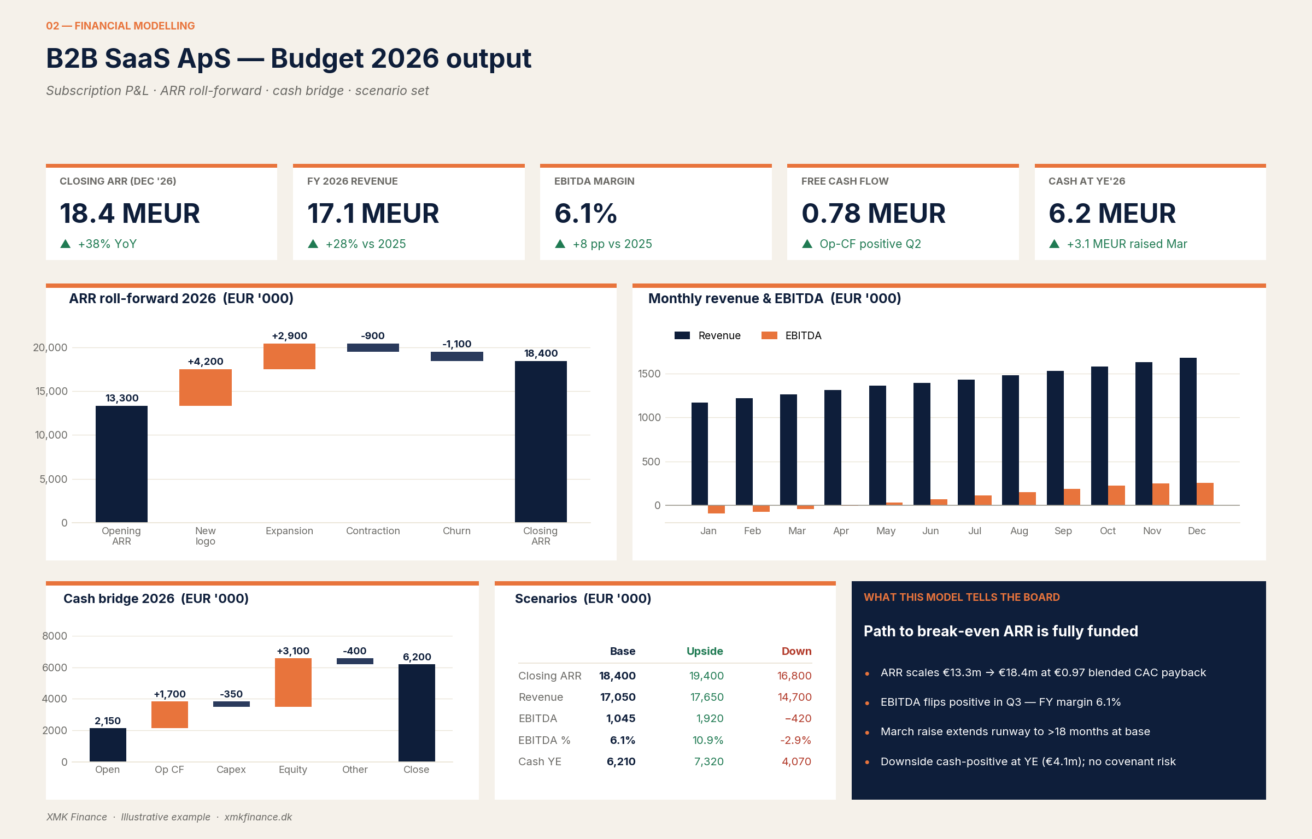Viewport: 1312px width, 839px height.
Task: Click the green triangle beside +28% vs 2025
Action: (x=313, y=244)
